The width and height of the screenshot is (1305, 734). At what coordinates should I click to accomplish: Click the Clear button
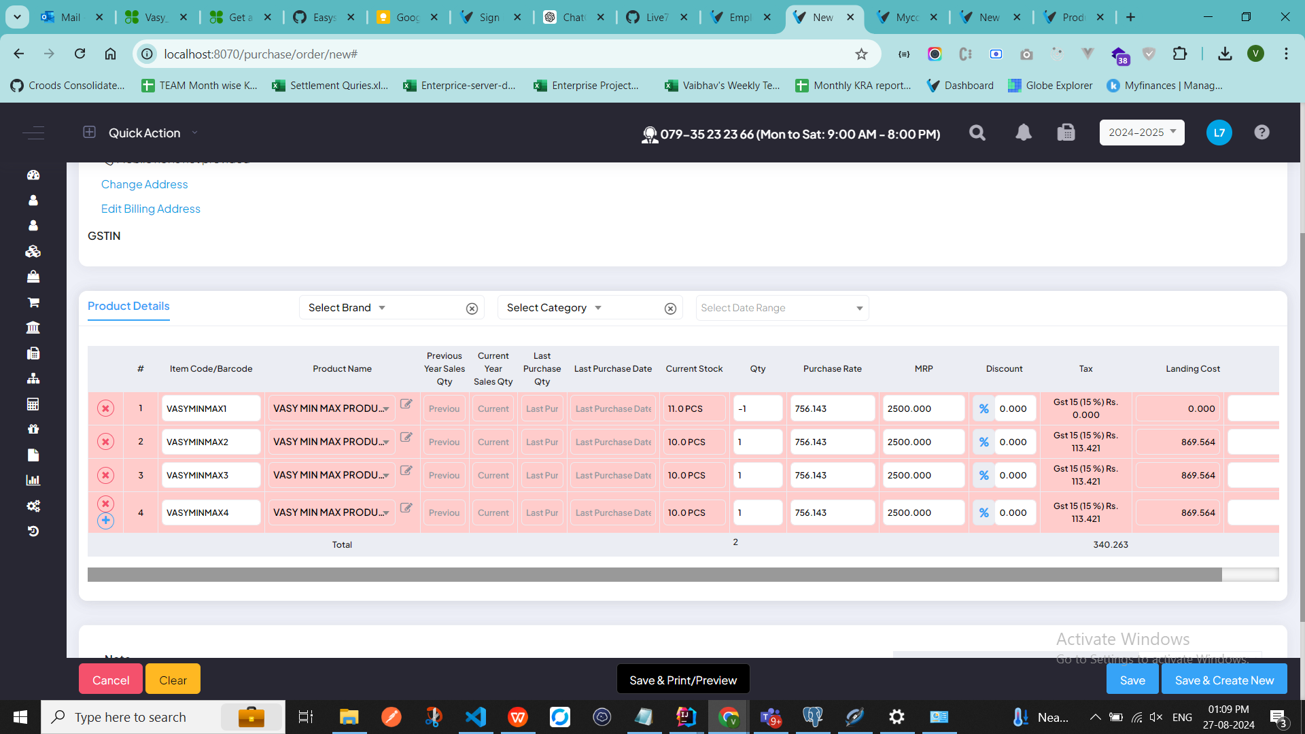pyautogui.click(x=173, y=680)
